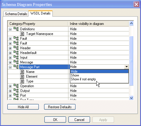The image size is (141, 126).
Task: Expand the Input category
Action: pyautogui.click(x=10, y=58)
